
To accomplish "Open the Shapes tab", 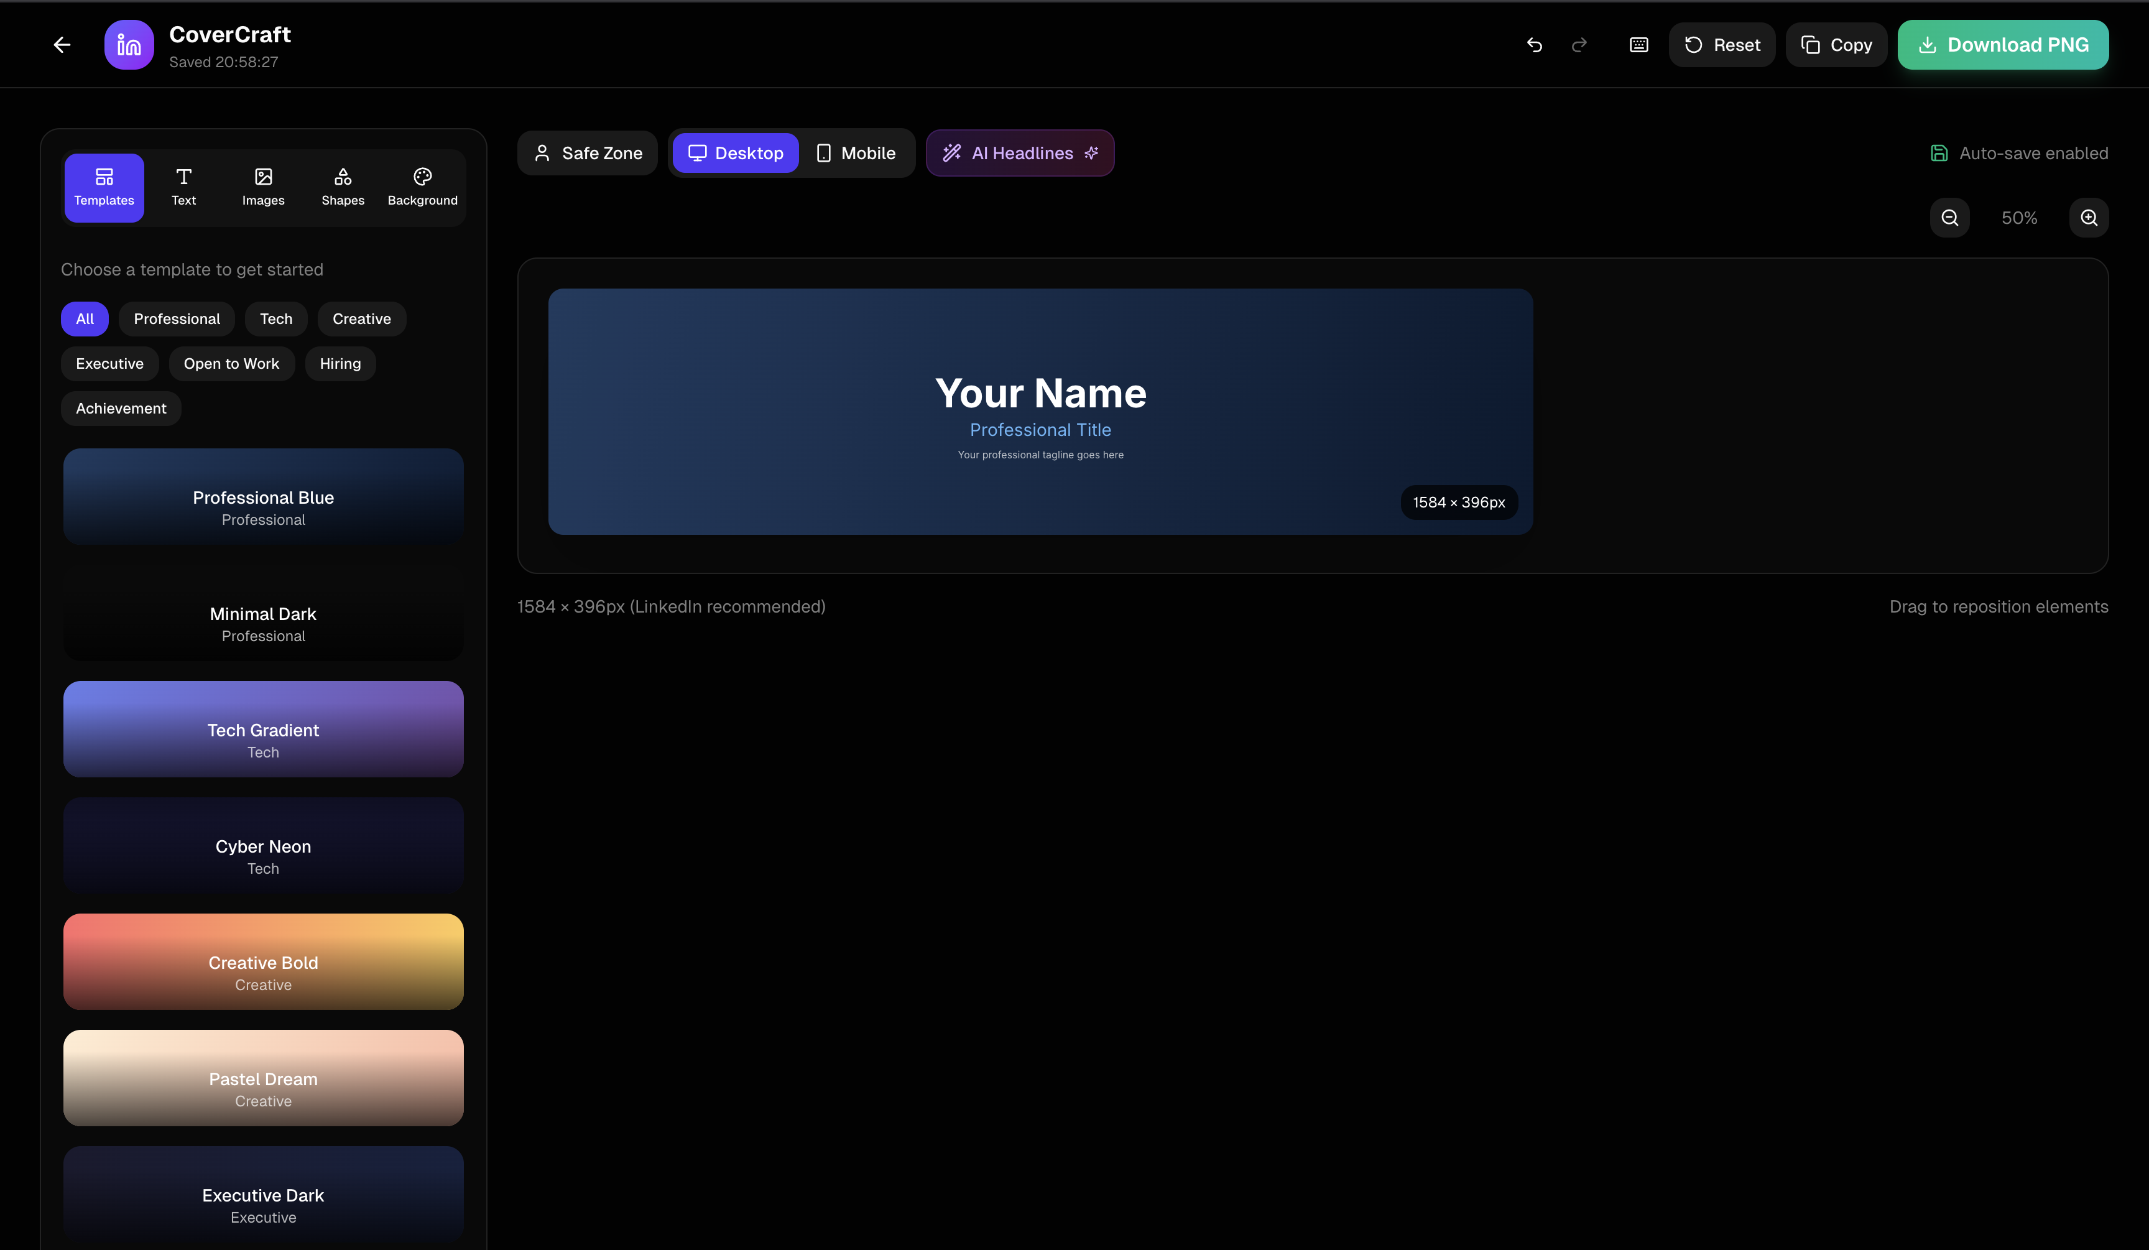I will [x=343, y=187].
